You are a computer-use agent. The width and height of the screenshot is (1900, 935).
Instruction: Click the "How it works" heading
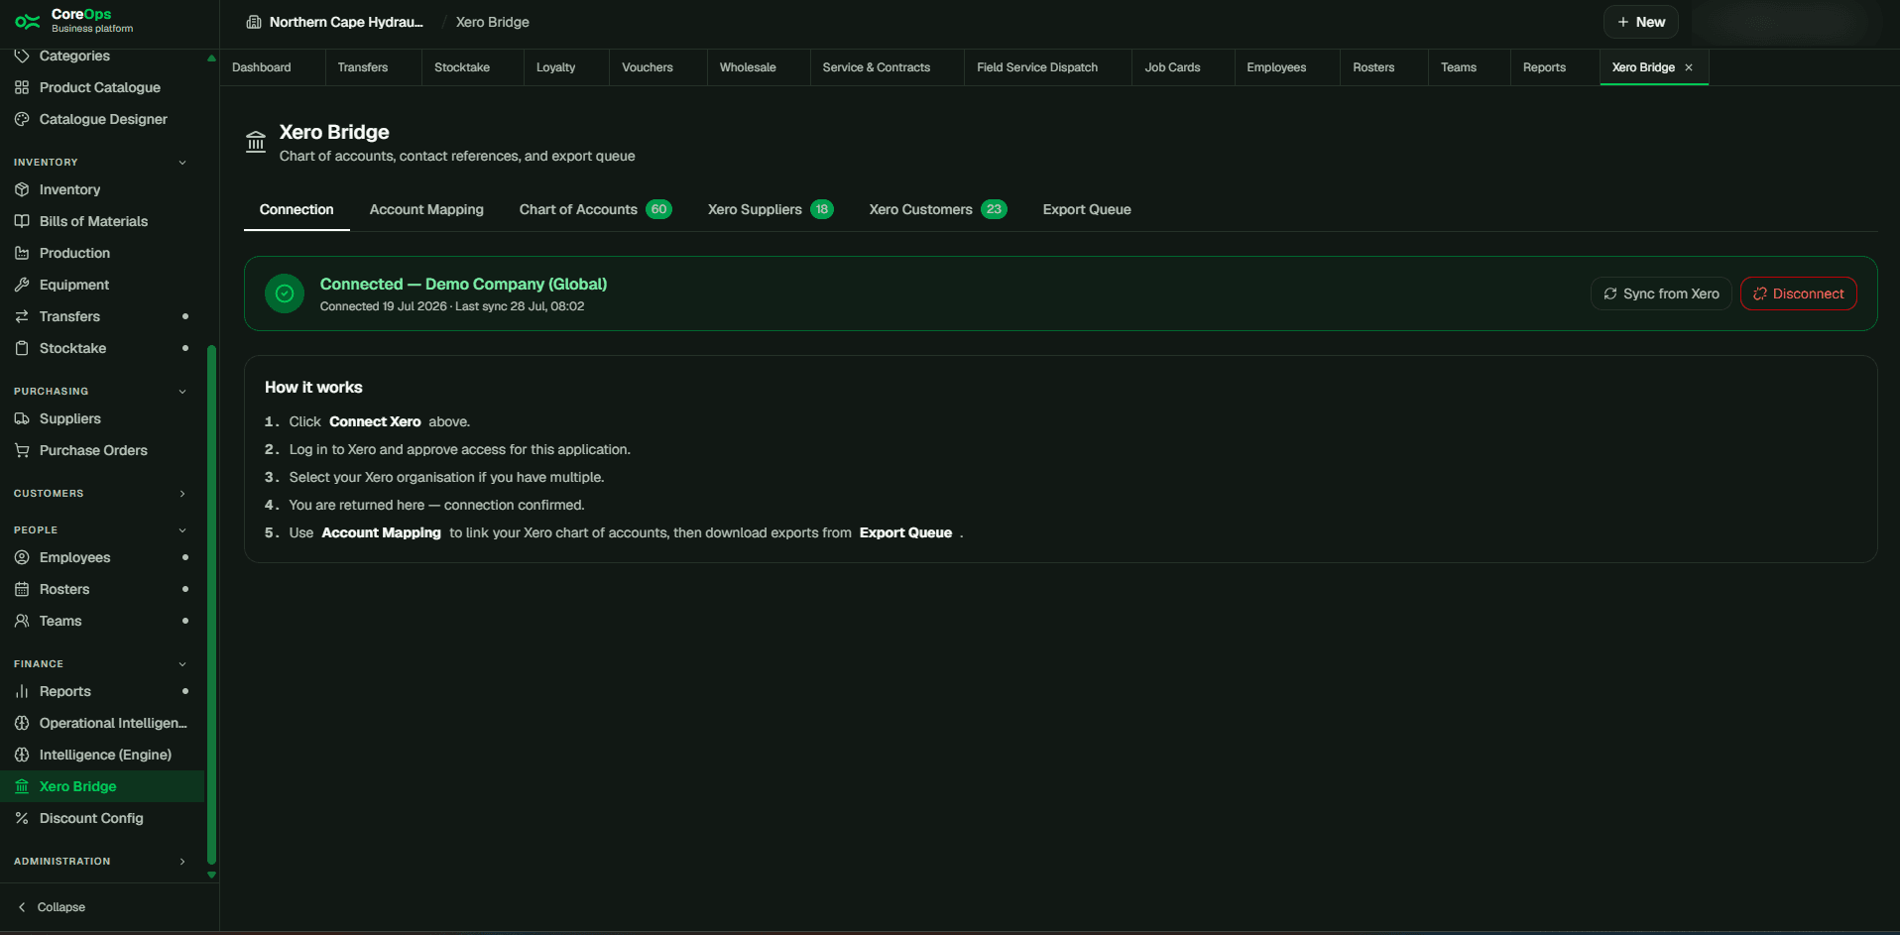point(313,387)
